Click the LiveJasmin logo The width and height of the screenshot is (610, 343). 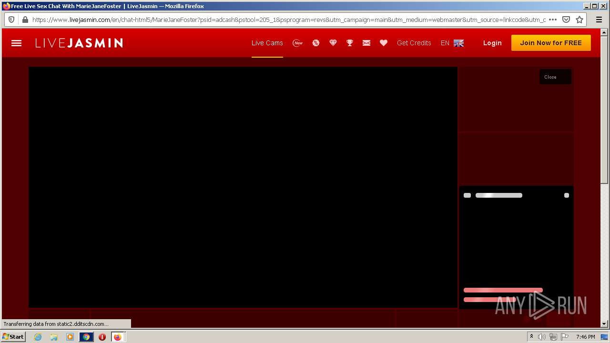tap(79, 43)
